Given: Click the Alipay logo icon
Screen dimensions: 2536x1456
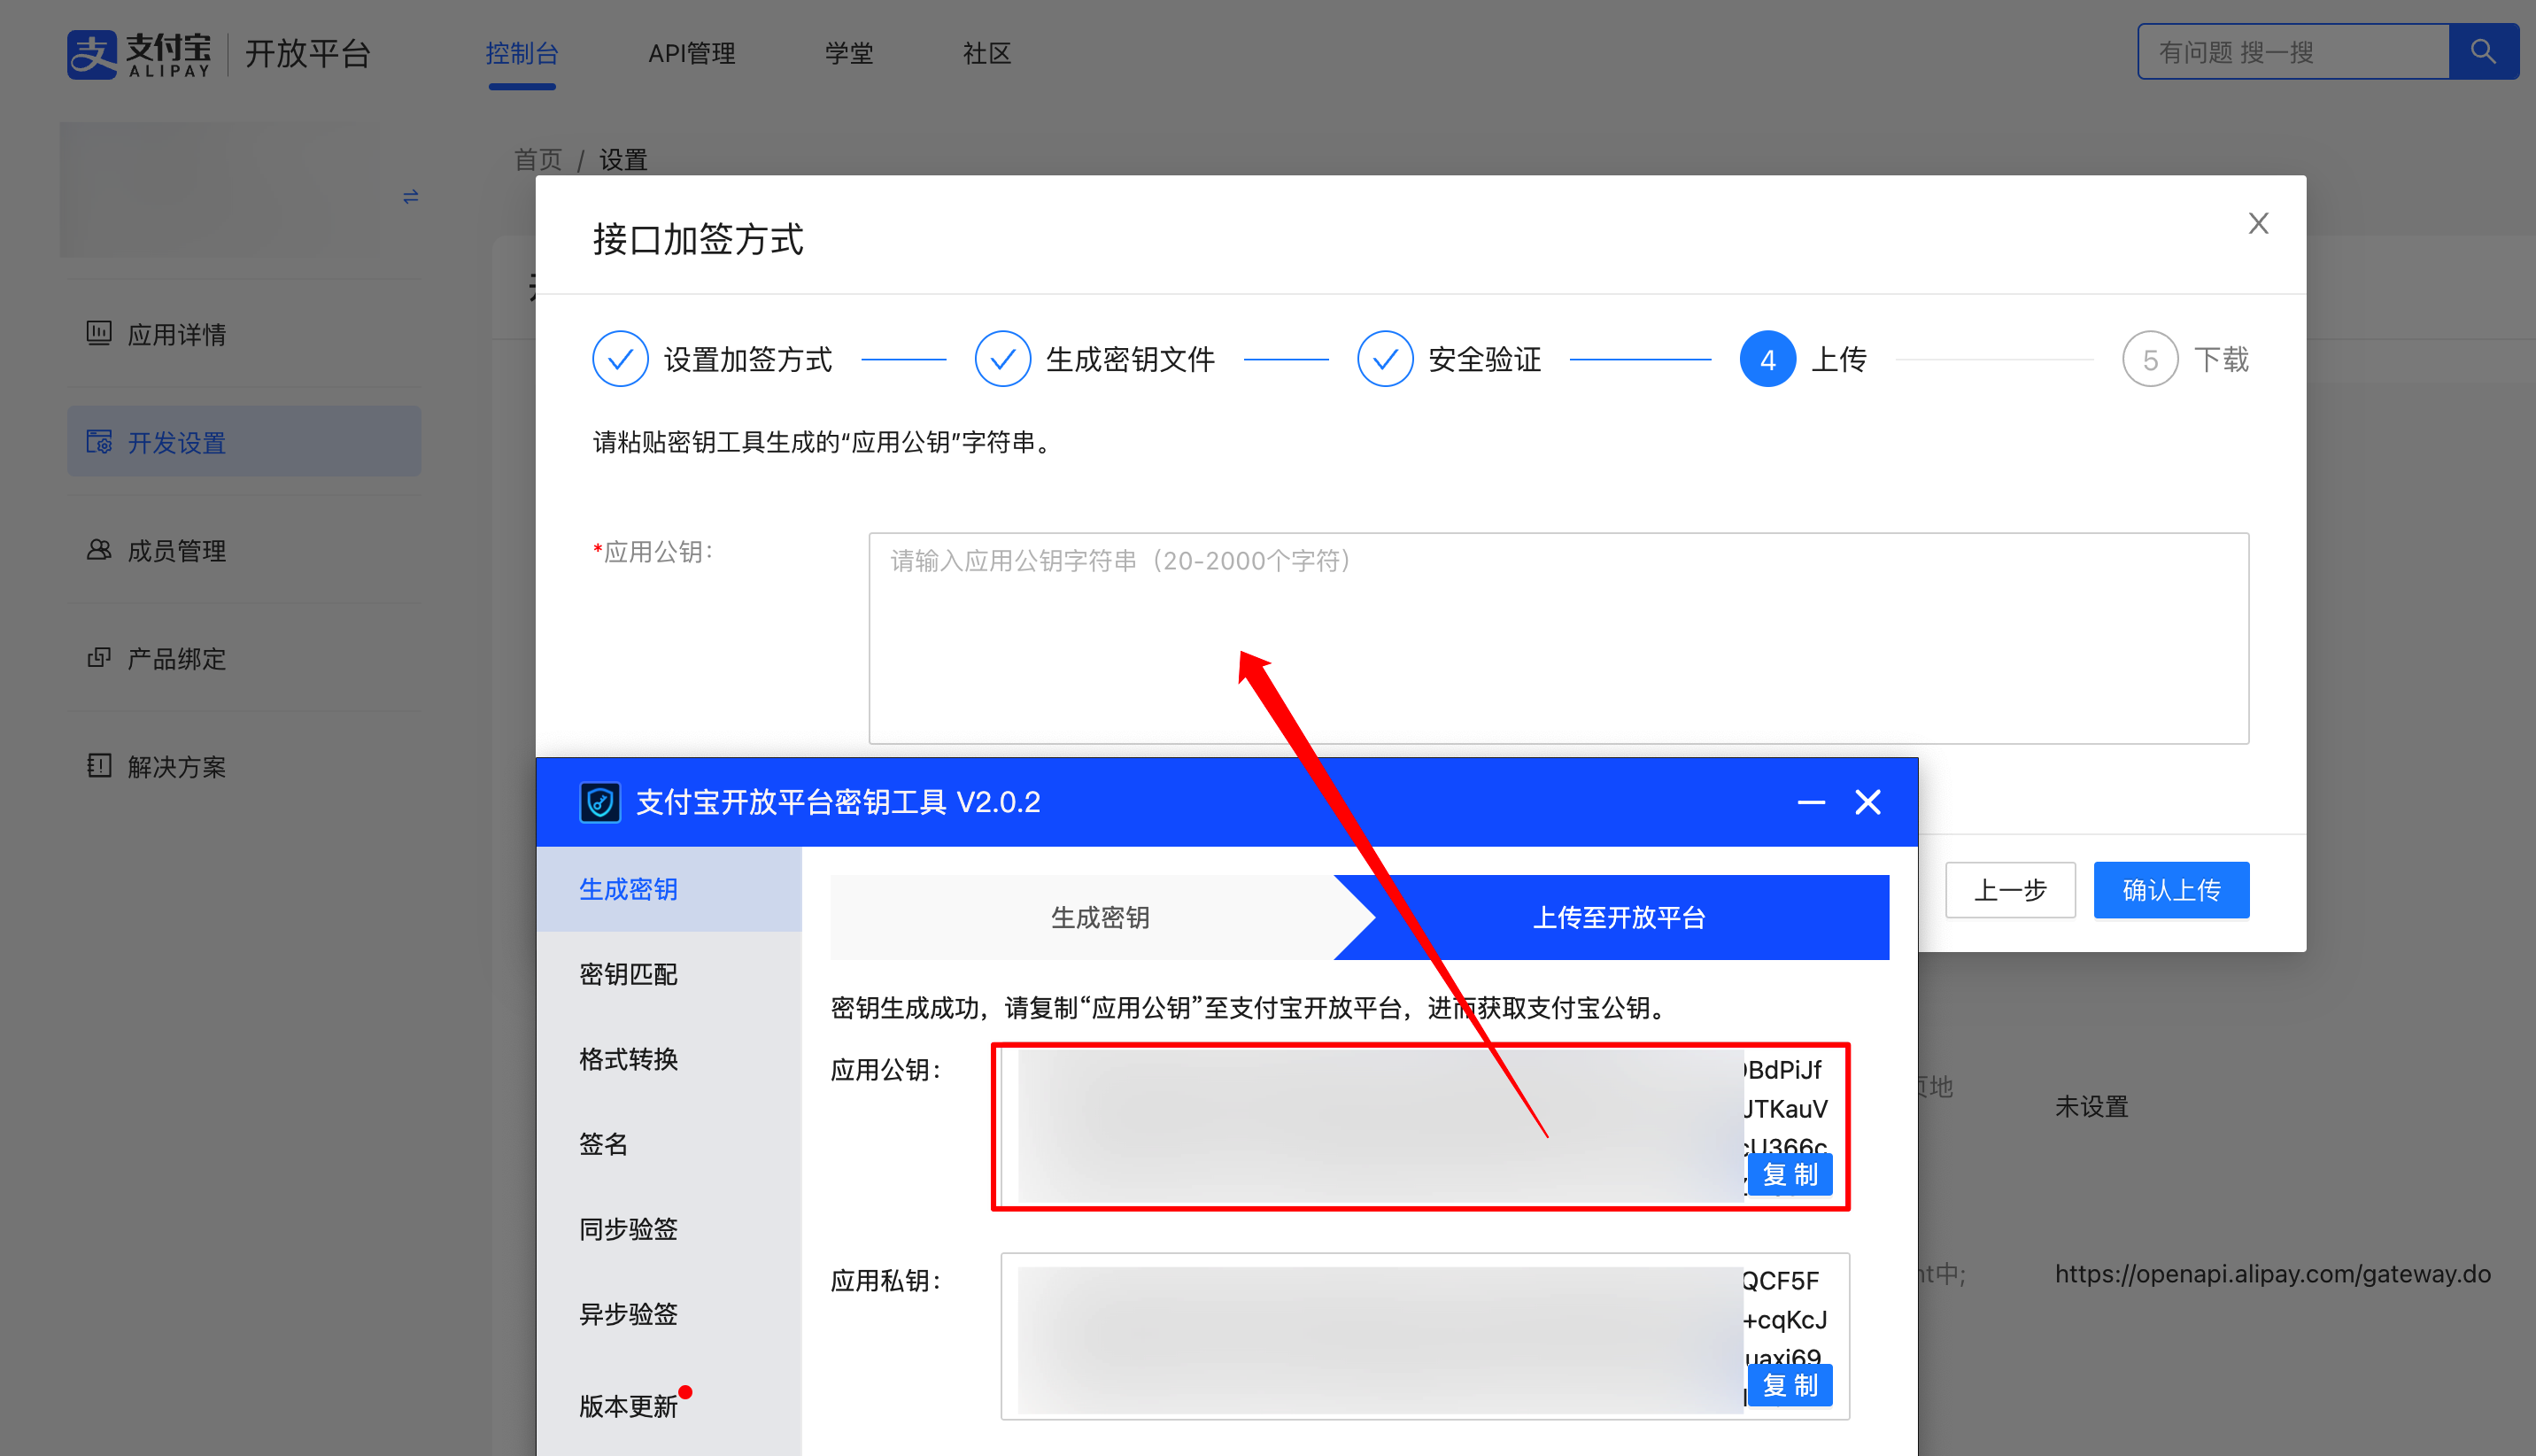Looking at the screenshot, I should [92, 53].
